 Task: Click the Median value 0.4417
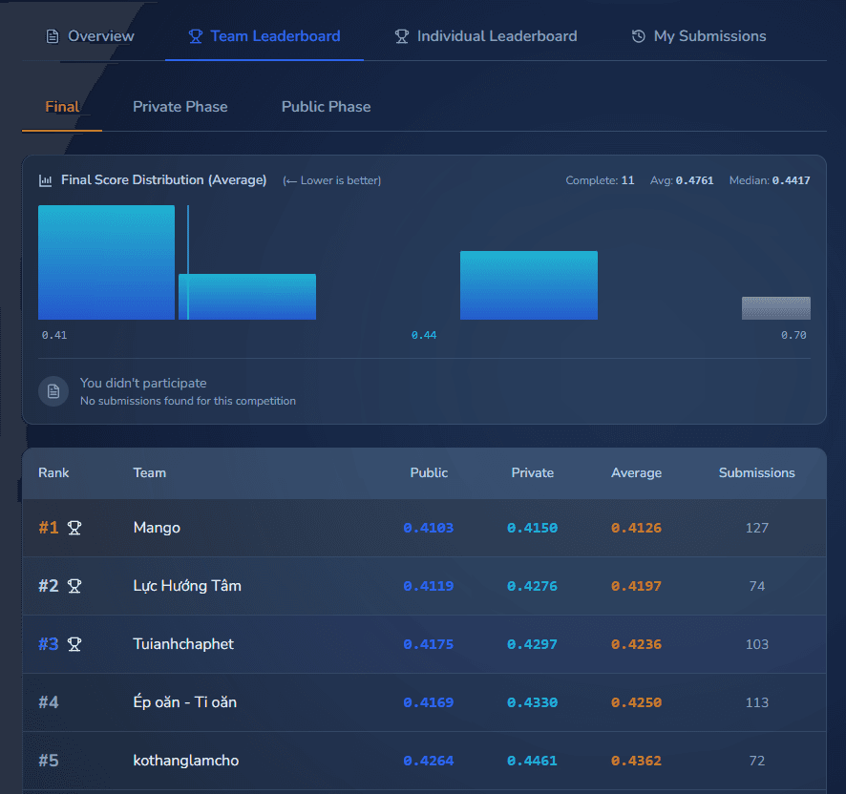[x=791, y=180]
